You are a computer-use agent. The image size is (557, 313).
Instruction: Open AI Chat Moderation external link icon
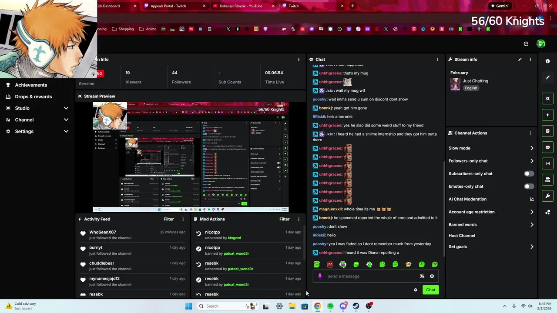[x=532, y=199]
